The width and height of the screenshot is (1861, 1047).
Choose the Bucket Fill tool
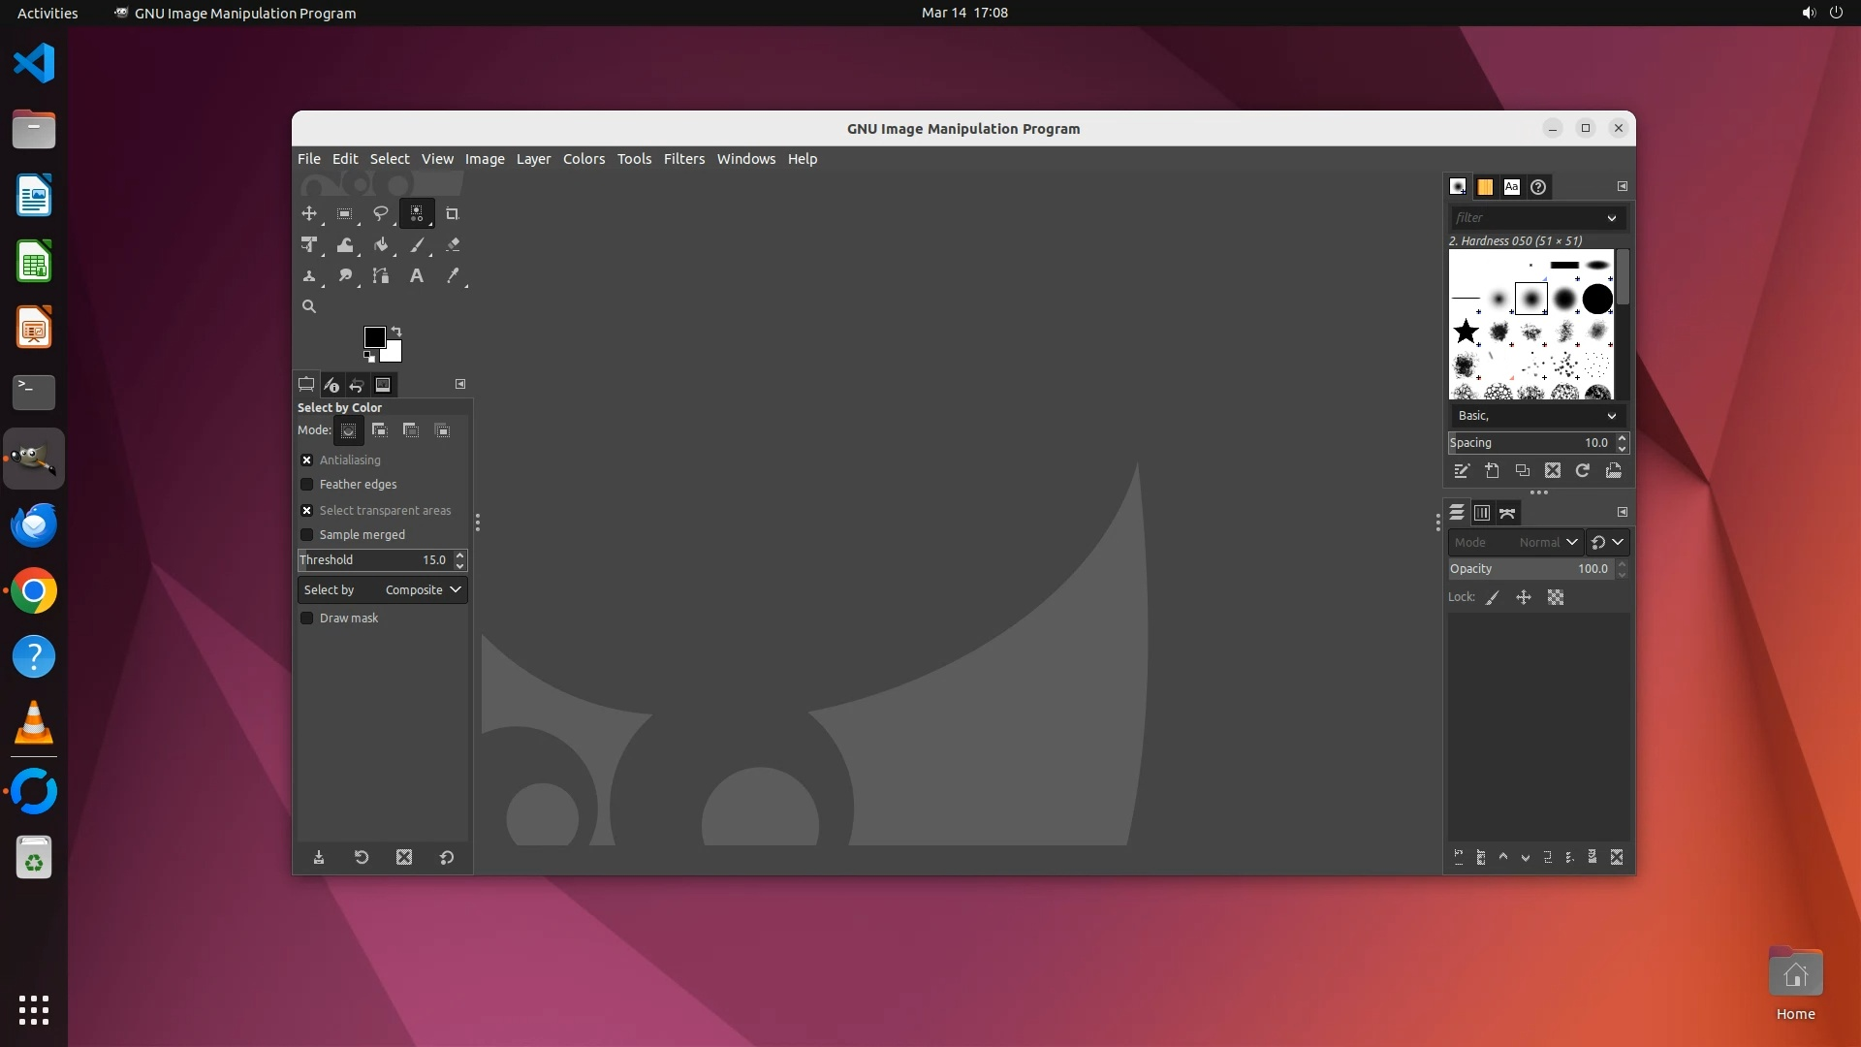pos(381,245)
